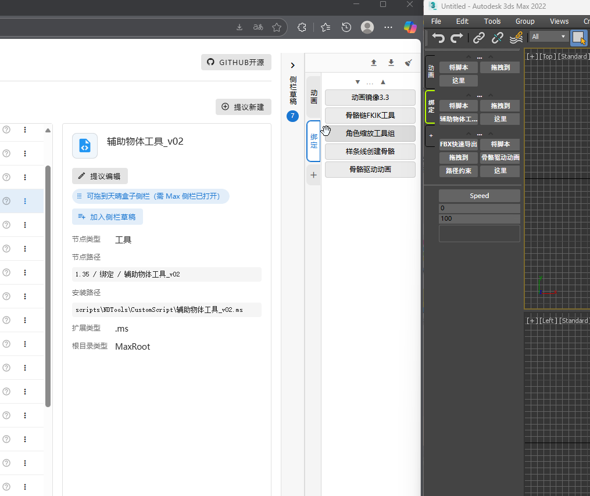The width and height of the screenshot is (590, 496).
Task: Click the browser downloads arrow icon
Action: [239, 27]
